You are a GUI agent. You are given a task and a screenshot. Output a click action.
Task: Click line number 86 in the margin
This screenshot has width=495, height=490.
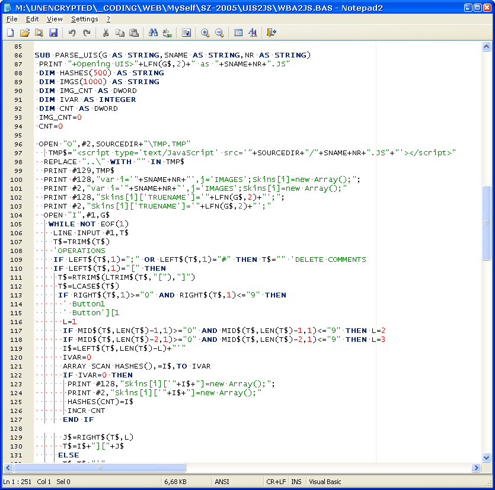point(18,55)
